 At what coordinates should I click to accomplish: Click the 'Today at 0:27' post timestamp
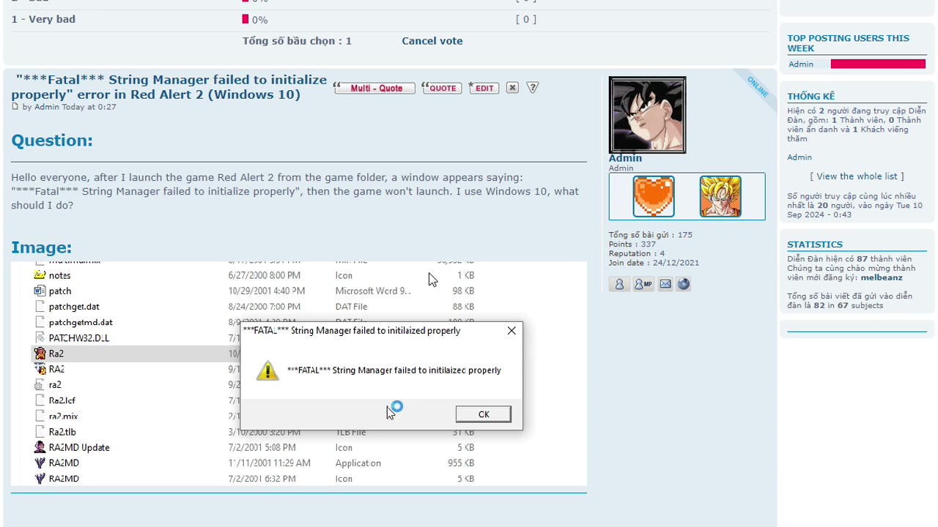(89, 107)
